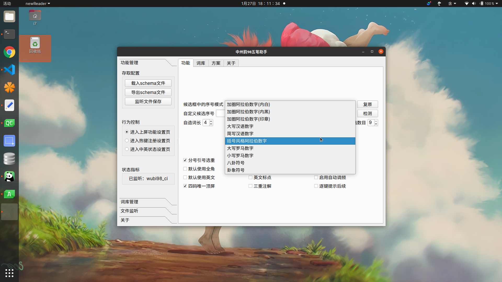Select 八卦符号 option in list
Screen dimensions: 502x282
[236, 163]
